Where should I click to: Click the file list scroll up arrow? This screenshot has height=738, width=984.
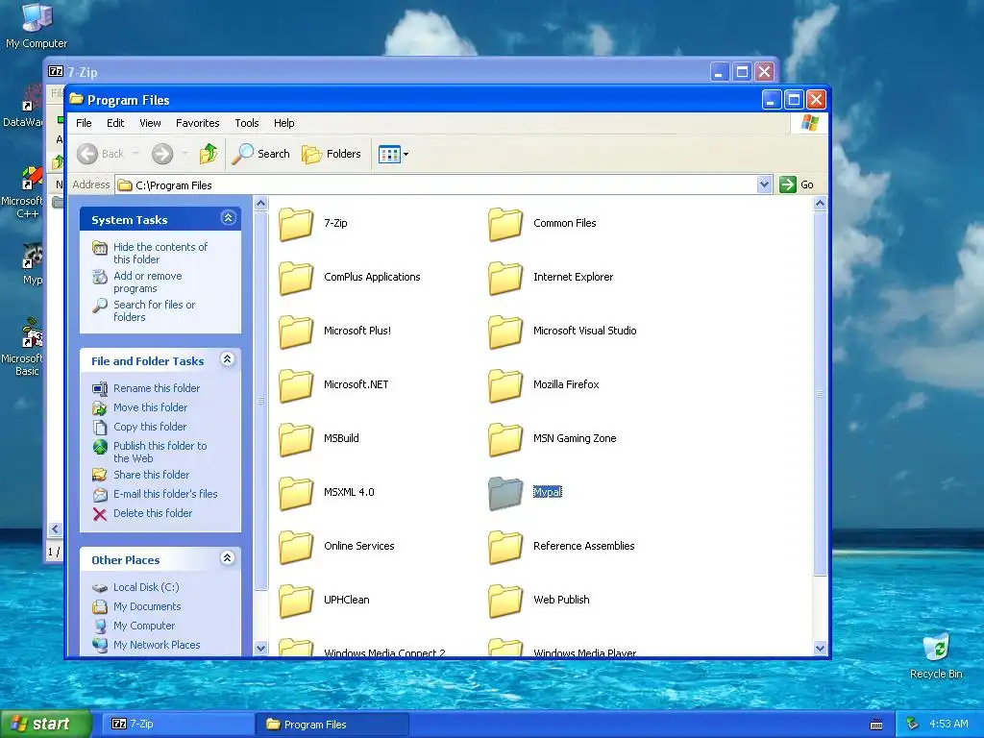pos(820,204)
